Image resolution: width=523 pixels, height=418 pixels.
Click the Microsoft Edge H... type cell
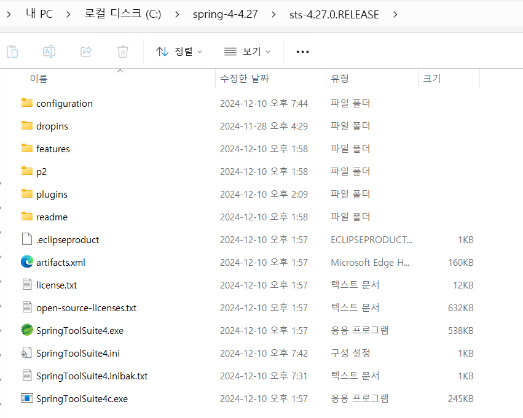(x=370, y=263)
